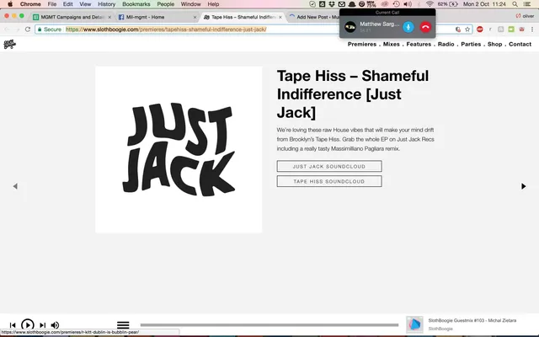Click the Just Jack logo artwork

[179, 150]
